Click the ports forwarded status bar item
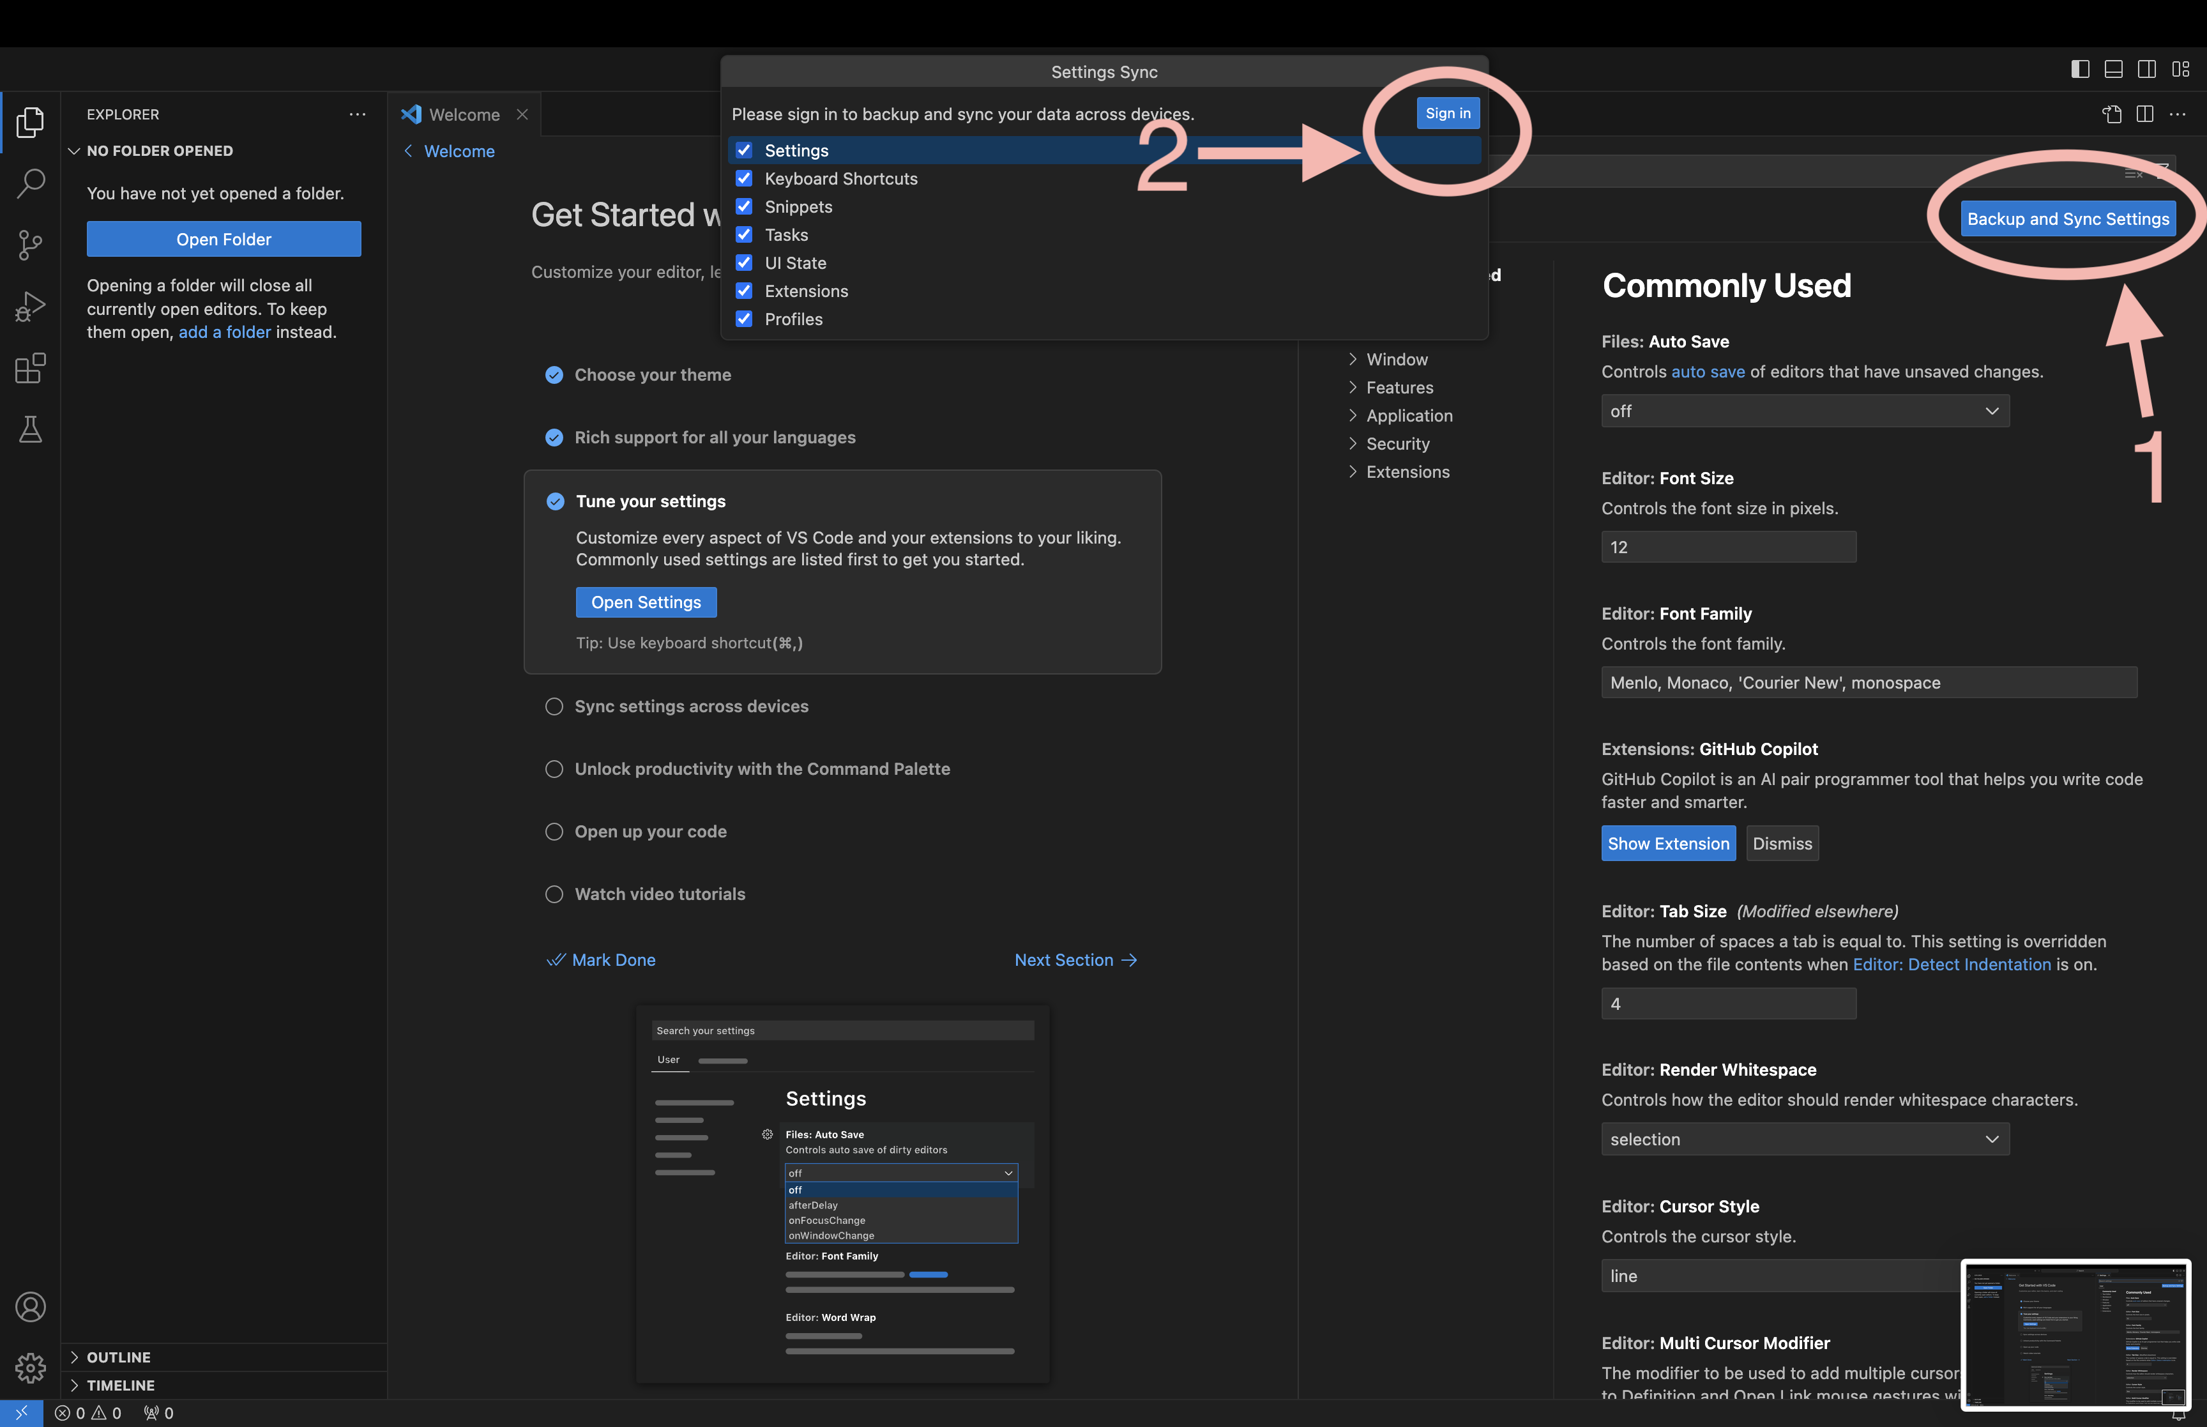Viewport: 2207px width, 1427px height. coord(158,1413)
